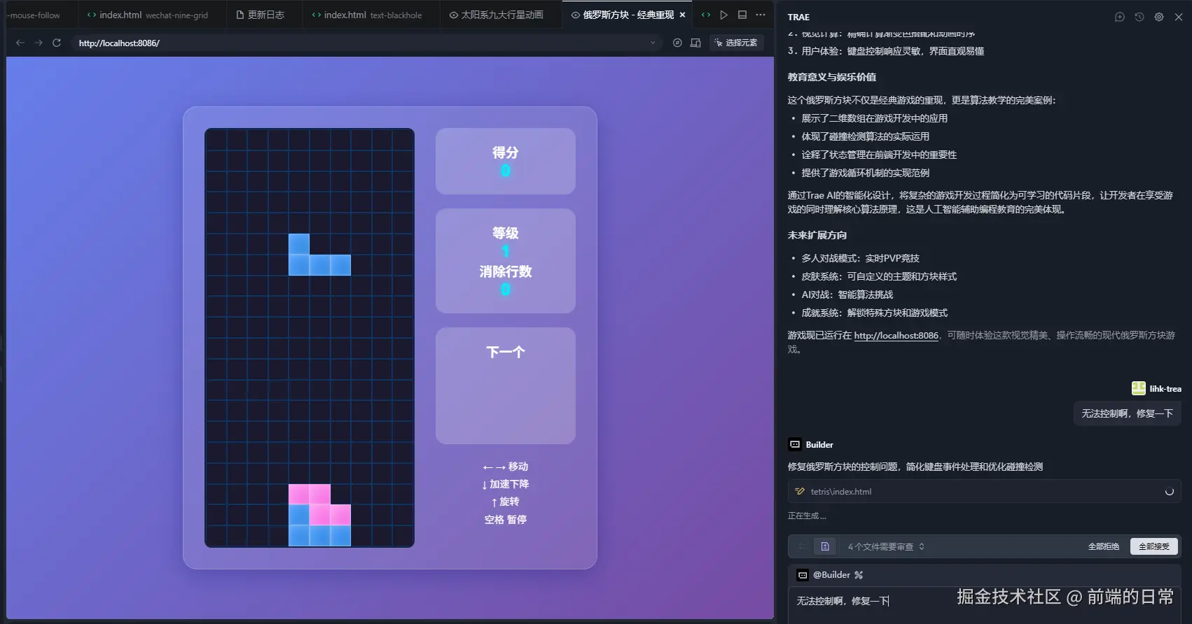
Task: Click the 未来扩展方向 heading
Action: tap(817, 235)
